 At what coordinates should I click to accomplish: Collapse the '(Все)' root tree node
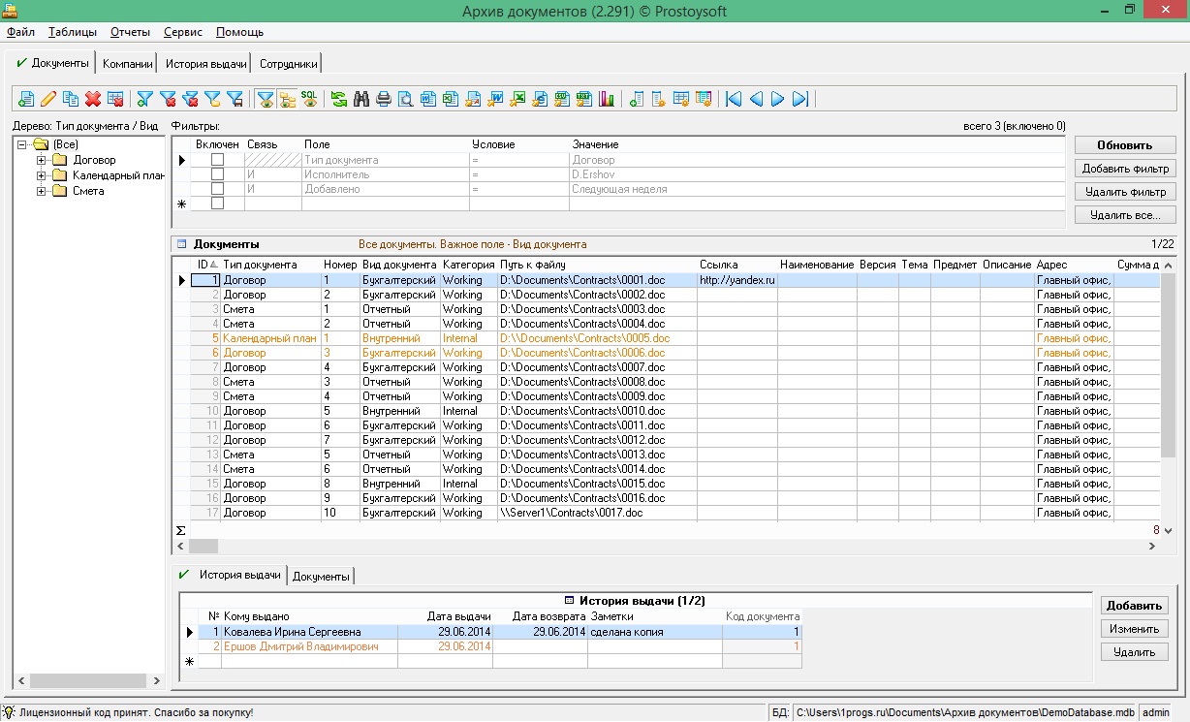click(21, 144)
